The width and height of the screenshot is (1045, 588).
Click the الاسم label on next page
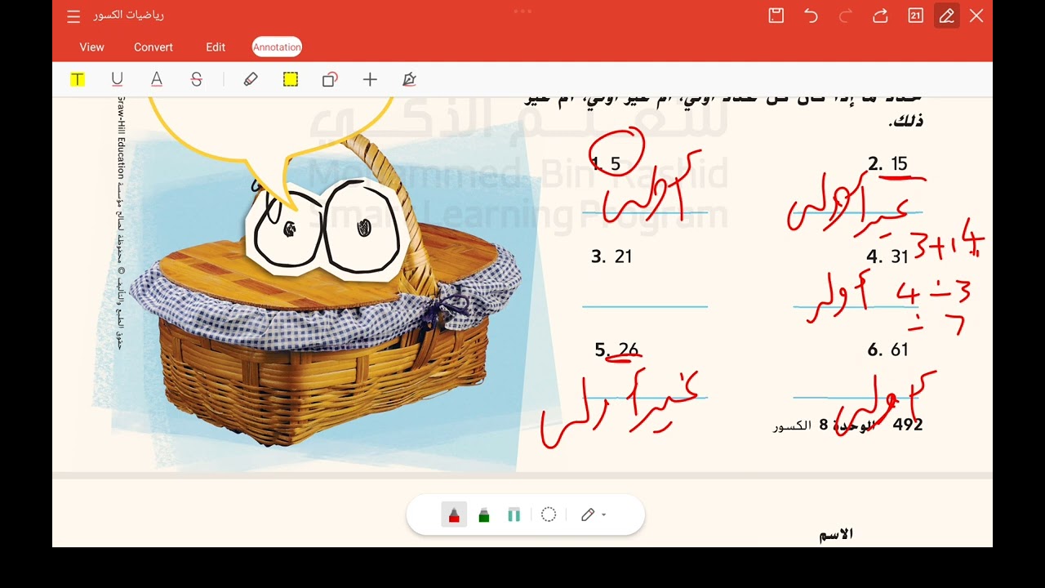[836, 535]
